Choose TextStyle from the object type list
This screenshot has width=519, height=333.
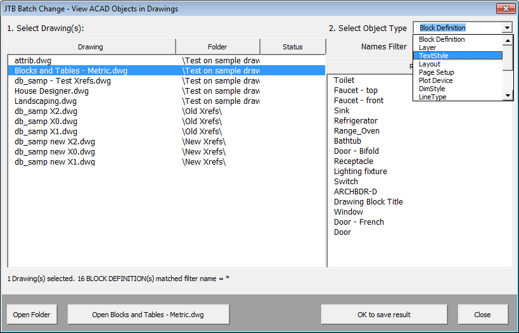[x=458, y=56]
